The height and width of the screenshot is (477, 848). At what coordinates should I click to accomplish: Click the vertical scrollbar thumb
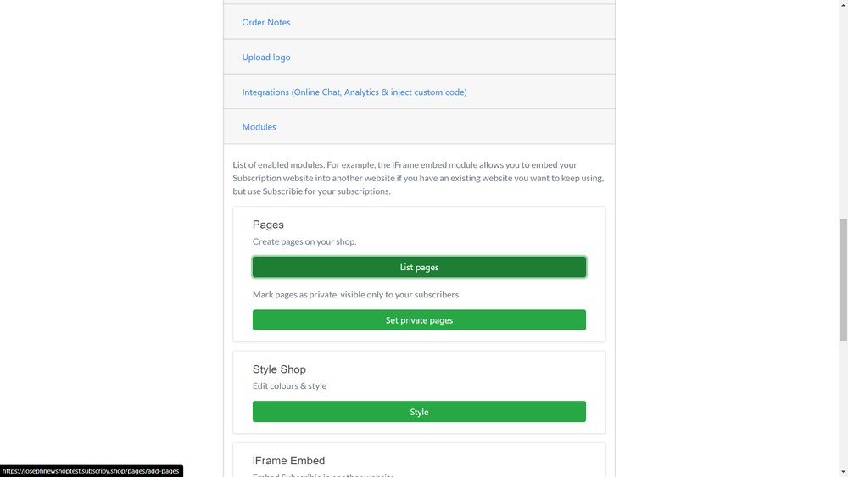click(843, 280)
